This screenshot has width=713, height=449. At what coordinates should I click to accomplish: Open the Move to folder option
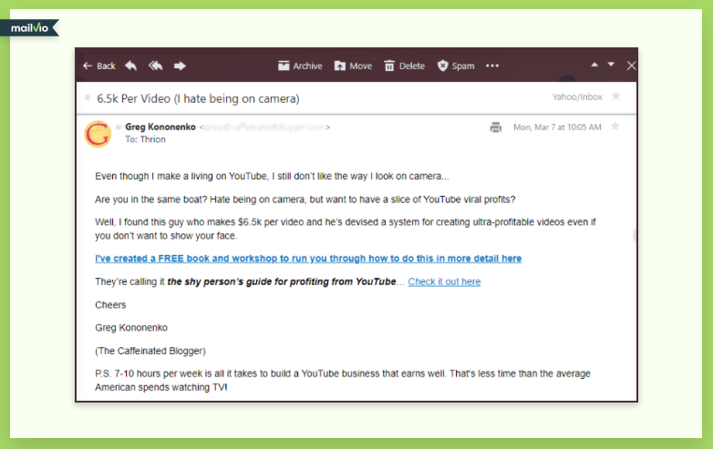pyautogui.click(x=354, y=66)
